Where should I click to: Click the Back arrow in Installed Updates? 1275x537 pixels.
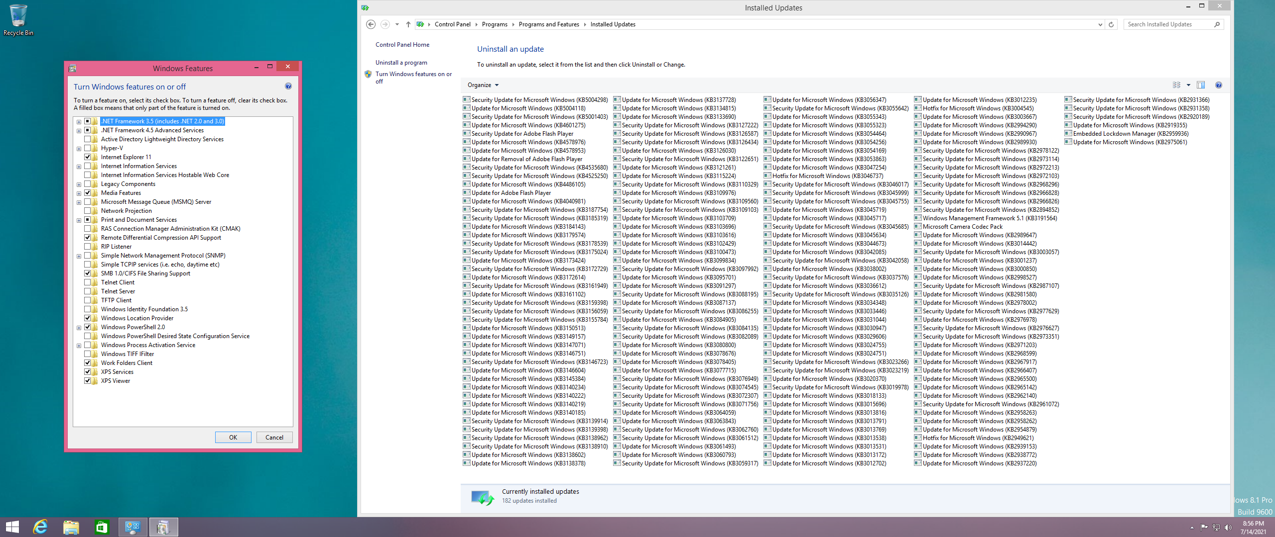click(x=371, y=24)
